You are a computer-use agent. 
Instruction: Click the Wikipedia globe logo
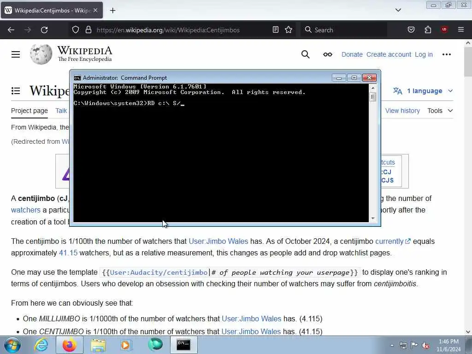coord(41,54)
